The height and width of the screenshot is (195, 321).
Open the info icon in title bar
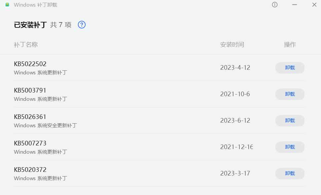click(275, 5)
